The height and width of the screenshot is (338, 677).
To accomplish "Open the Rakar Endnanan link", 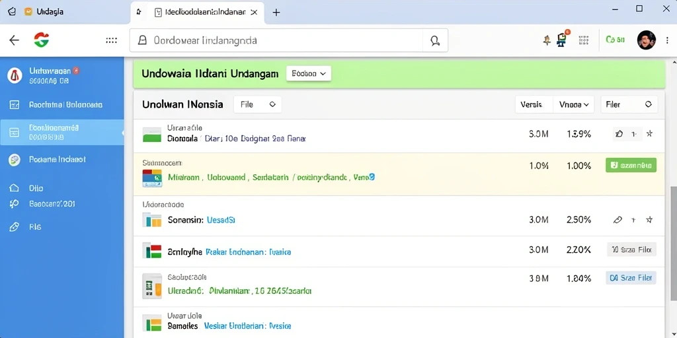I will click(x=248, y=252).
